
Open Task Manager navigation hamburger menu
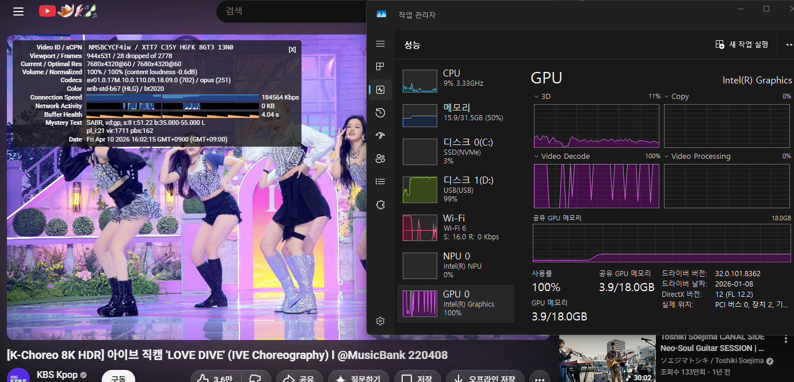pos(380,44)
